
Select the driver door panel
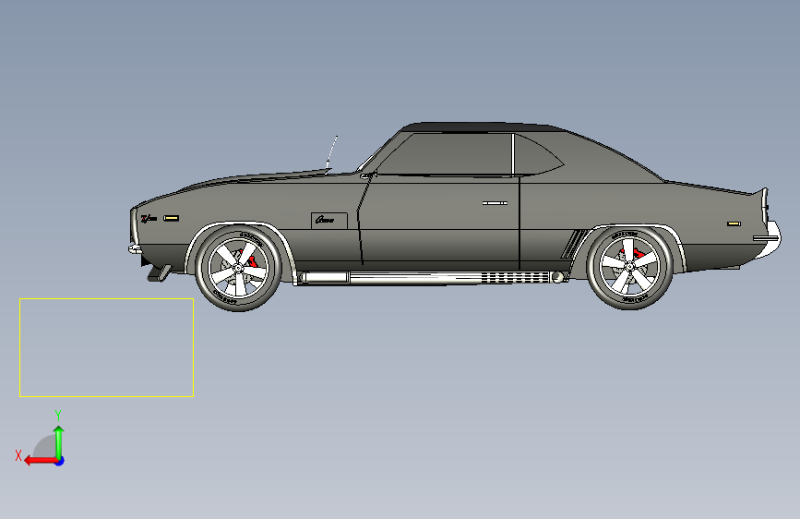439,220
